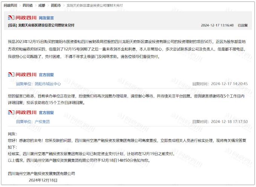Click the 已回复 status label
Screen dimensions: 256x187
tap(242, 25)
